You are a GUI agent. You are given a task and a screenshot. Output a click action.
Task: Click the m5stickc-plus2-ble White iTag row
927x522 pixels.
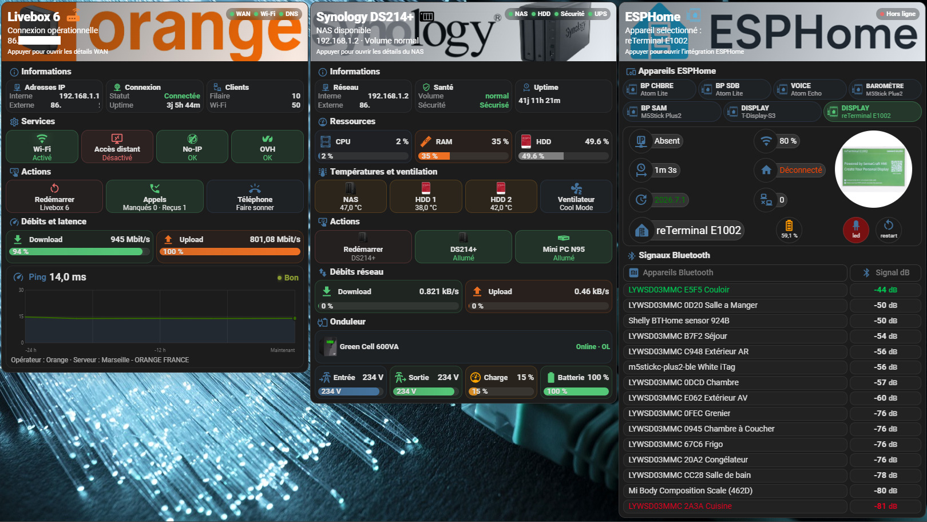point(735,367)
